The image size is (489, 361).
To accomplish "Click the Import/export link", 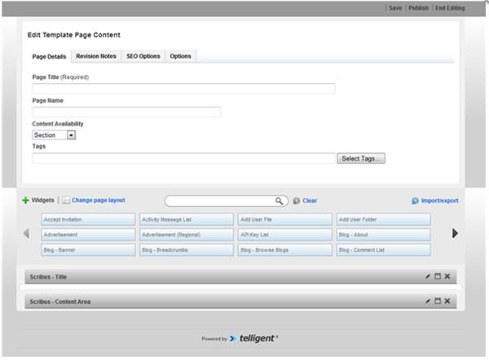I will [x=439, y=200].
